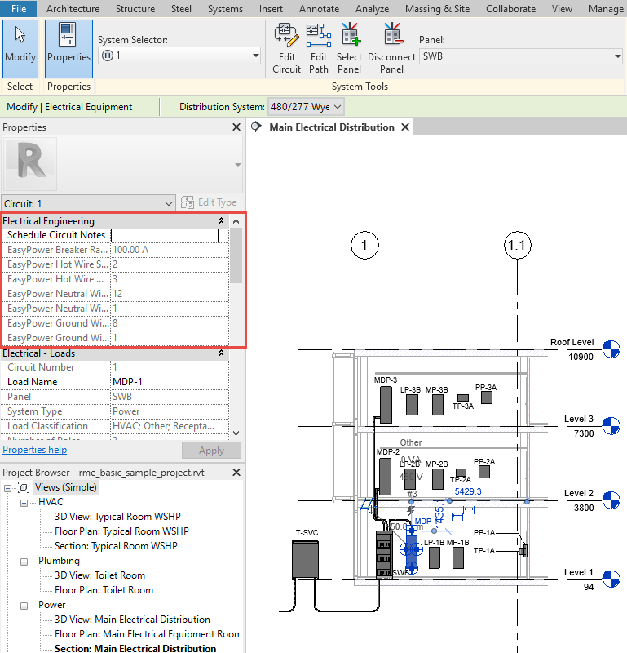Collapse the Electrical Engineering section

[220, 221]
